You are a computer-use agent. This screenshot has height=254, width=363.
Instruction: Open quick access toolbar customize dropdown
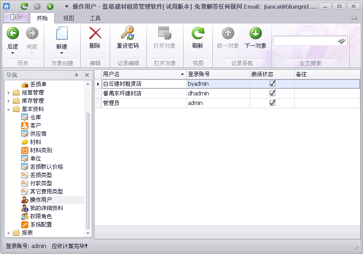67,6
